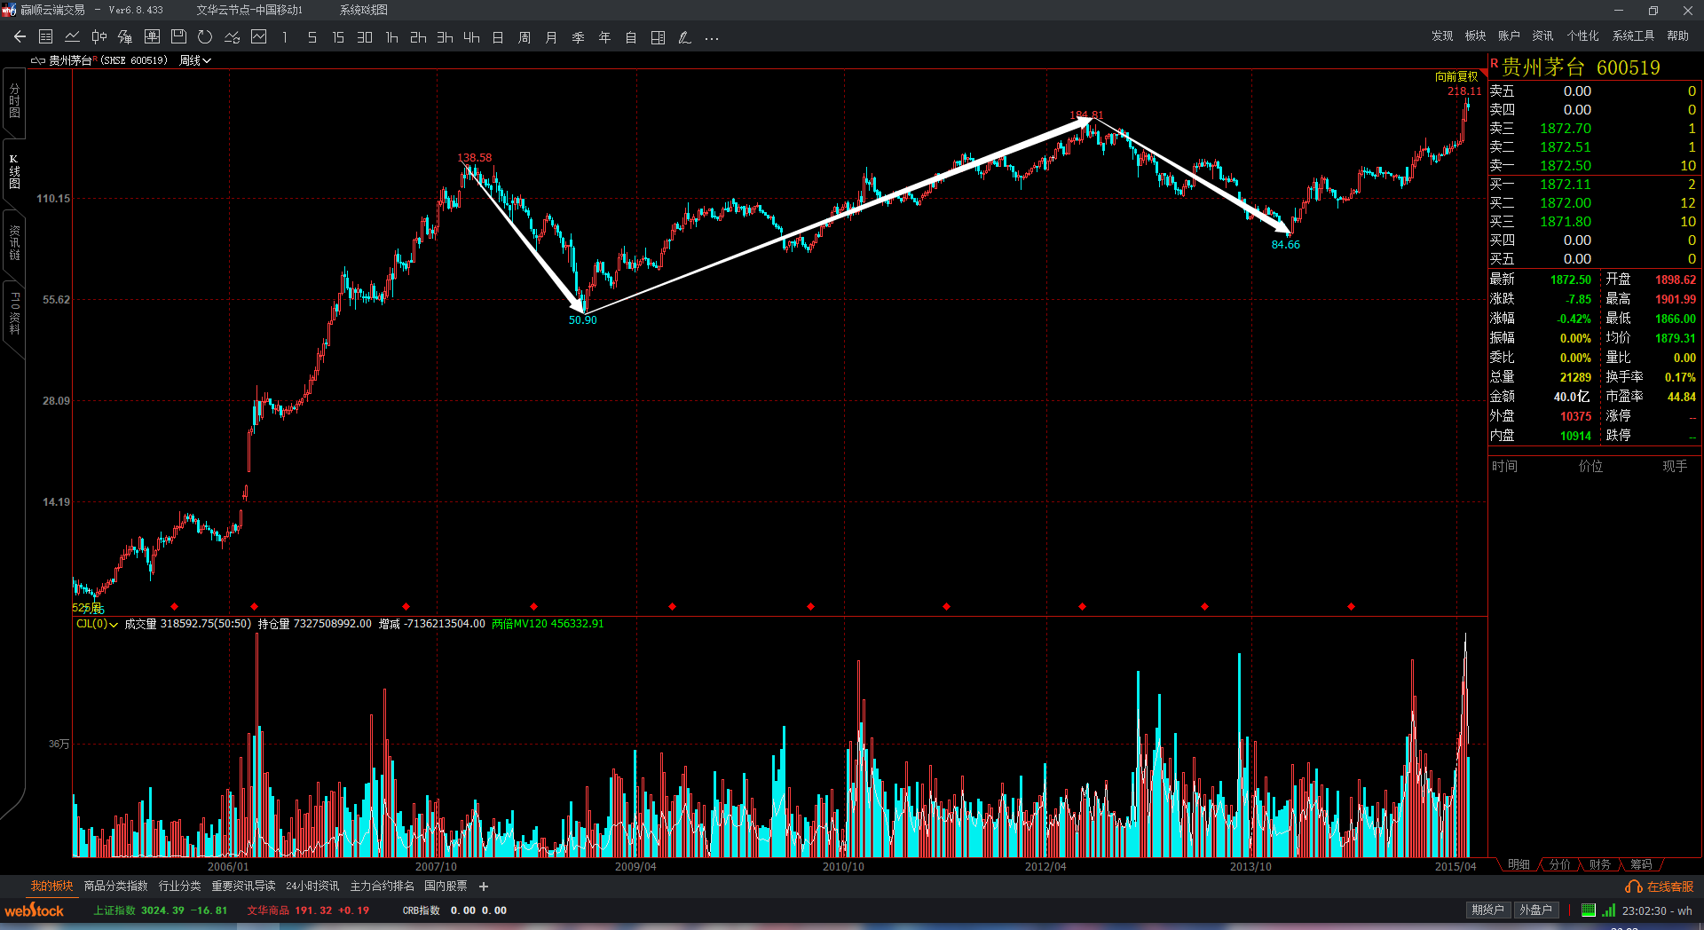Click the 外盘户 account button
Image resolution: width=1704 pixels, height=930 pixels.
click(1535, 910)
